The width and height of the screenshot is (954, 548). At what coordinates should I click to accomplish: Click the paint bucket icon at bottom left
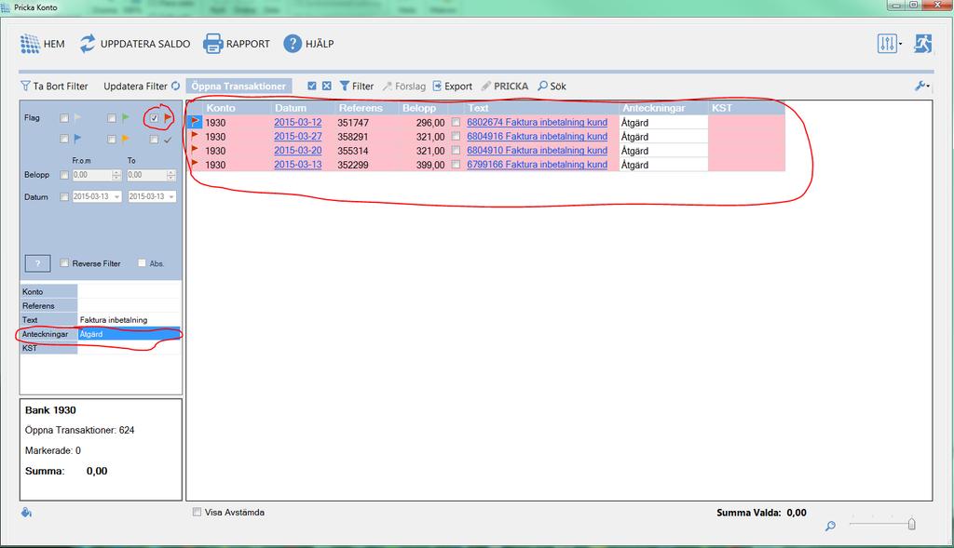tap(26, 513)
